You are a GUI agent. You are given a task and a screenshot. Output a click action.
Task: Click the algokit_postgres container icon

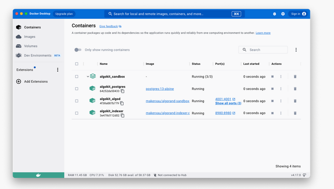92,88
